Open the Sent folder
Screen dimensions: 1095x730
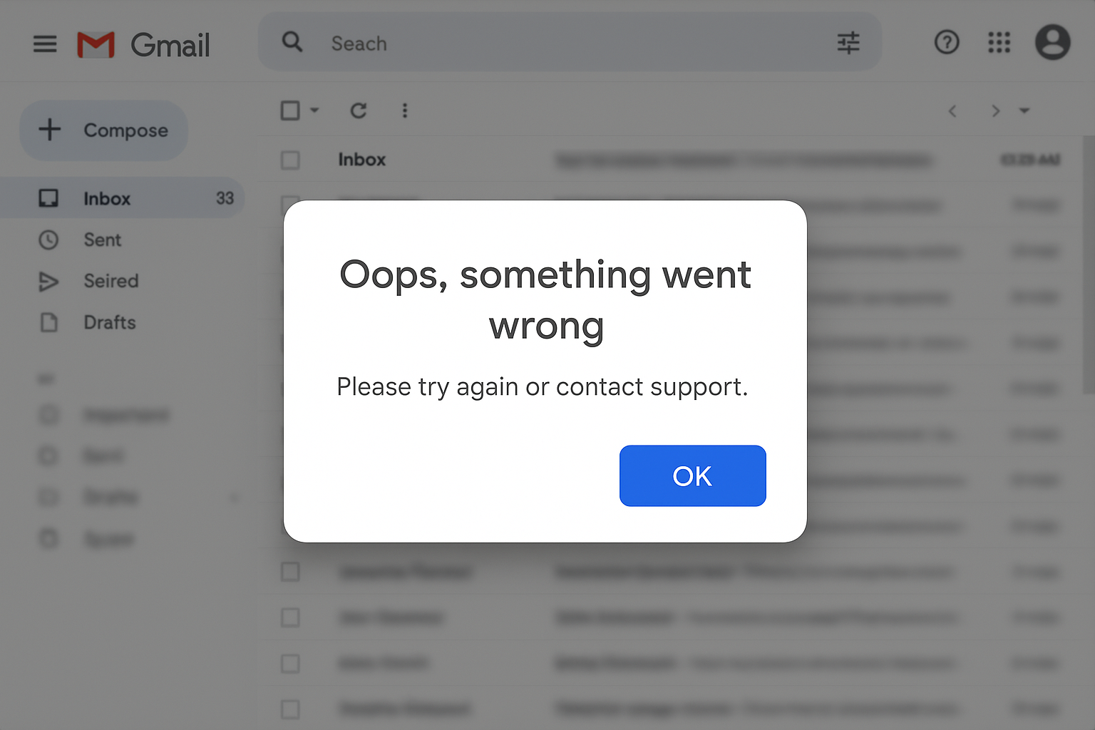[x=102, y=240]
